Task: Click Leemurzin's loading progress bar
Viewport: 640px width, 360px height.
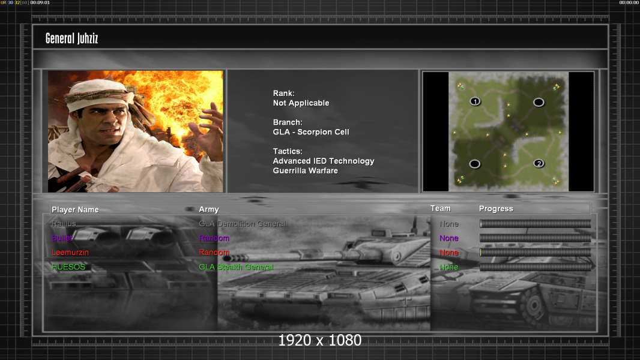Action: tap(535, 253)
